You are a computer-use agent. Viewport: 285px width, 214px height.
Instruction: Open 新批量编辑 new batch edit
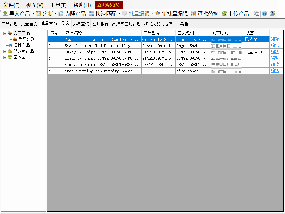[x=172, y=14]
